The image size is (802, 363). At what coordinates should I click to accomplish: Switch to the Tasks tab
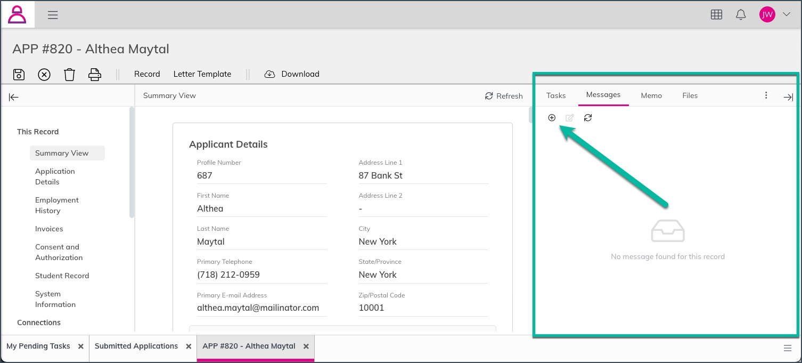556,95
